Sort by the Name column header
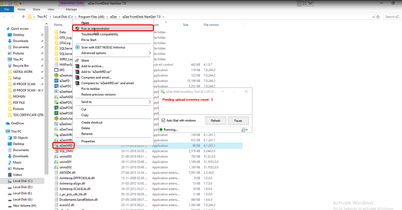This screenshot has width=402, height=210. pos(58,25)
